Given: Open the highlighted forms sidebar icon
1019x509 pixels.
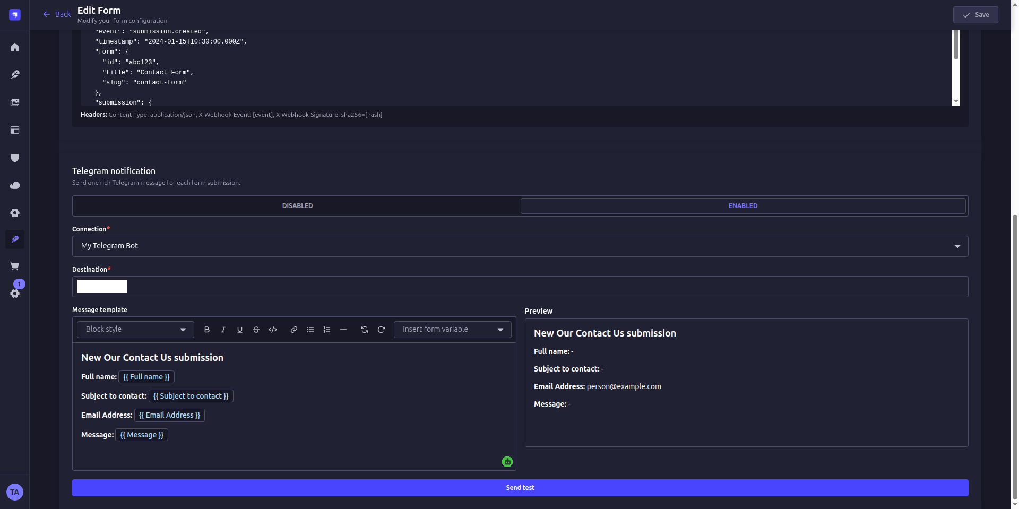Looking at the screenshot, I should pos(15,239).
